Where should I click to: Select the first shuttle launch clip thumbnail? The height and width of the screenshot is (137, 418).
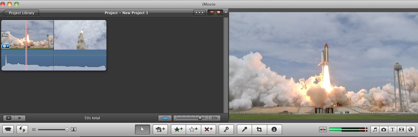pyautogui.click(x=27, y=34)
